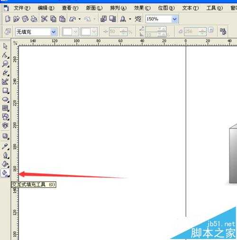Click the zoom percentage input field
The image size is (237, 240).
158,19
